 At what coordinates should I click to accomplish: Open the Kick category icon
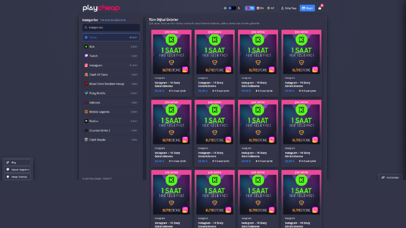coord(86,47)
